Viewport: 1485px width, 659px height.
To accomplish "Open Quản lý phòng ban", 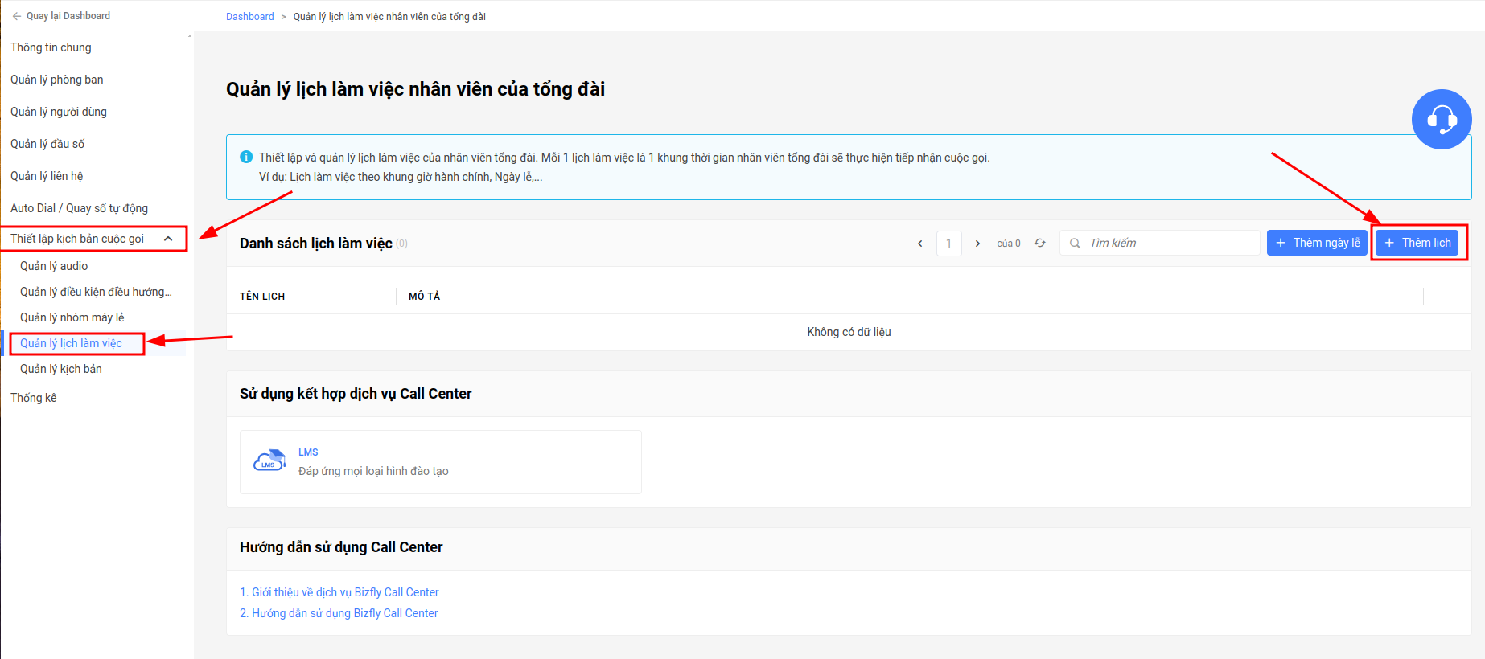I will [x=56, y=80].
